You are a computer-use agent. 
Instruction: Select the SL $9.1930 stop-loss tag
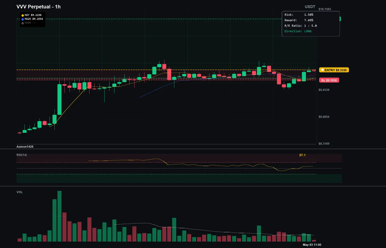click(329, 80)
